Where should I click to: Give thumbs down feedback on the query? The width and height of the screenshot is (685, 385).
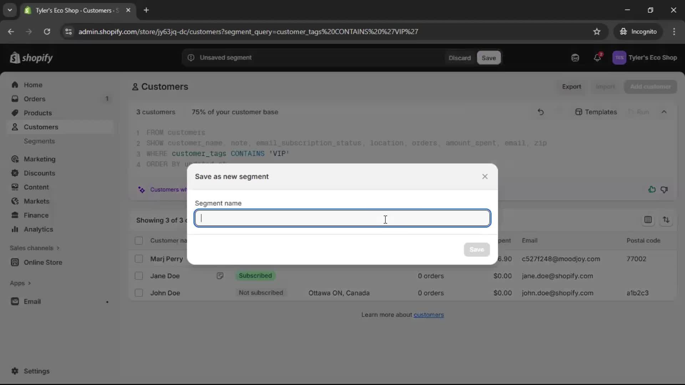(x=665, y=189)
